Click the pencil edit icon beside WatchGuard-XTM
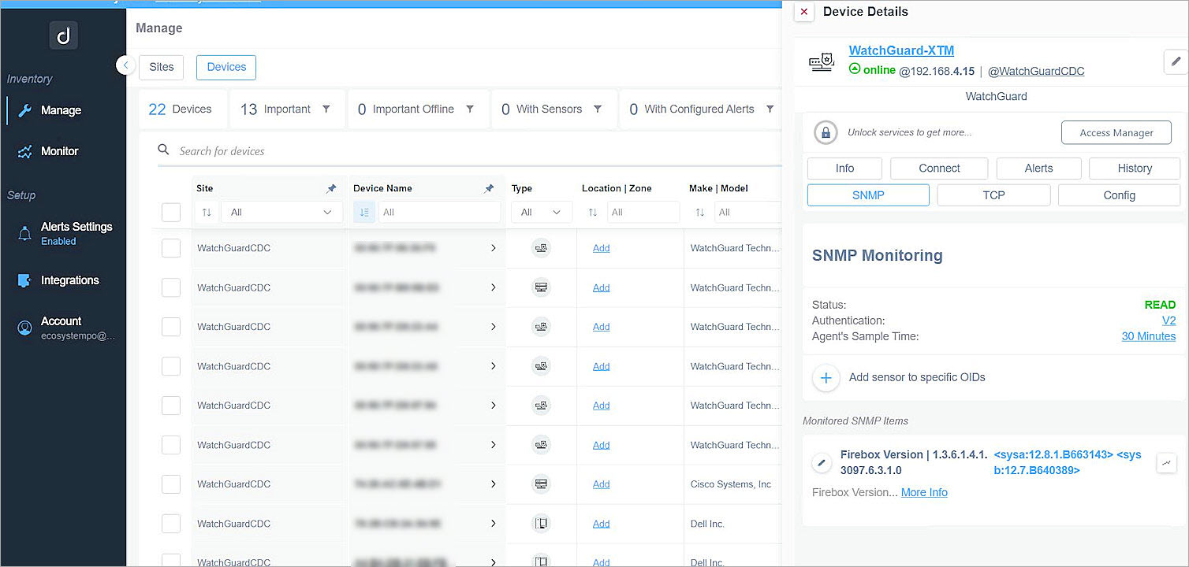This screenshot has height=567, width=1189. point(1176,61)
